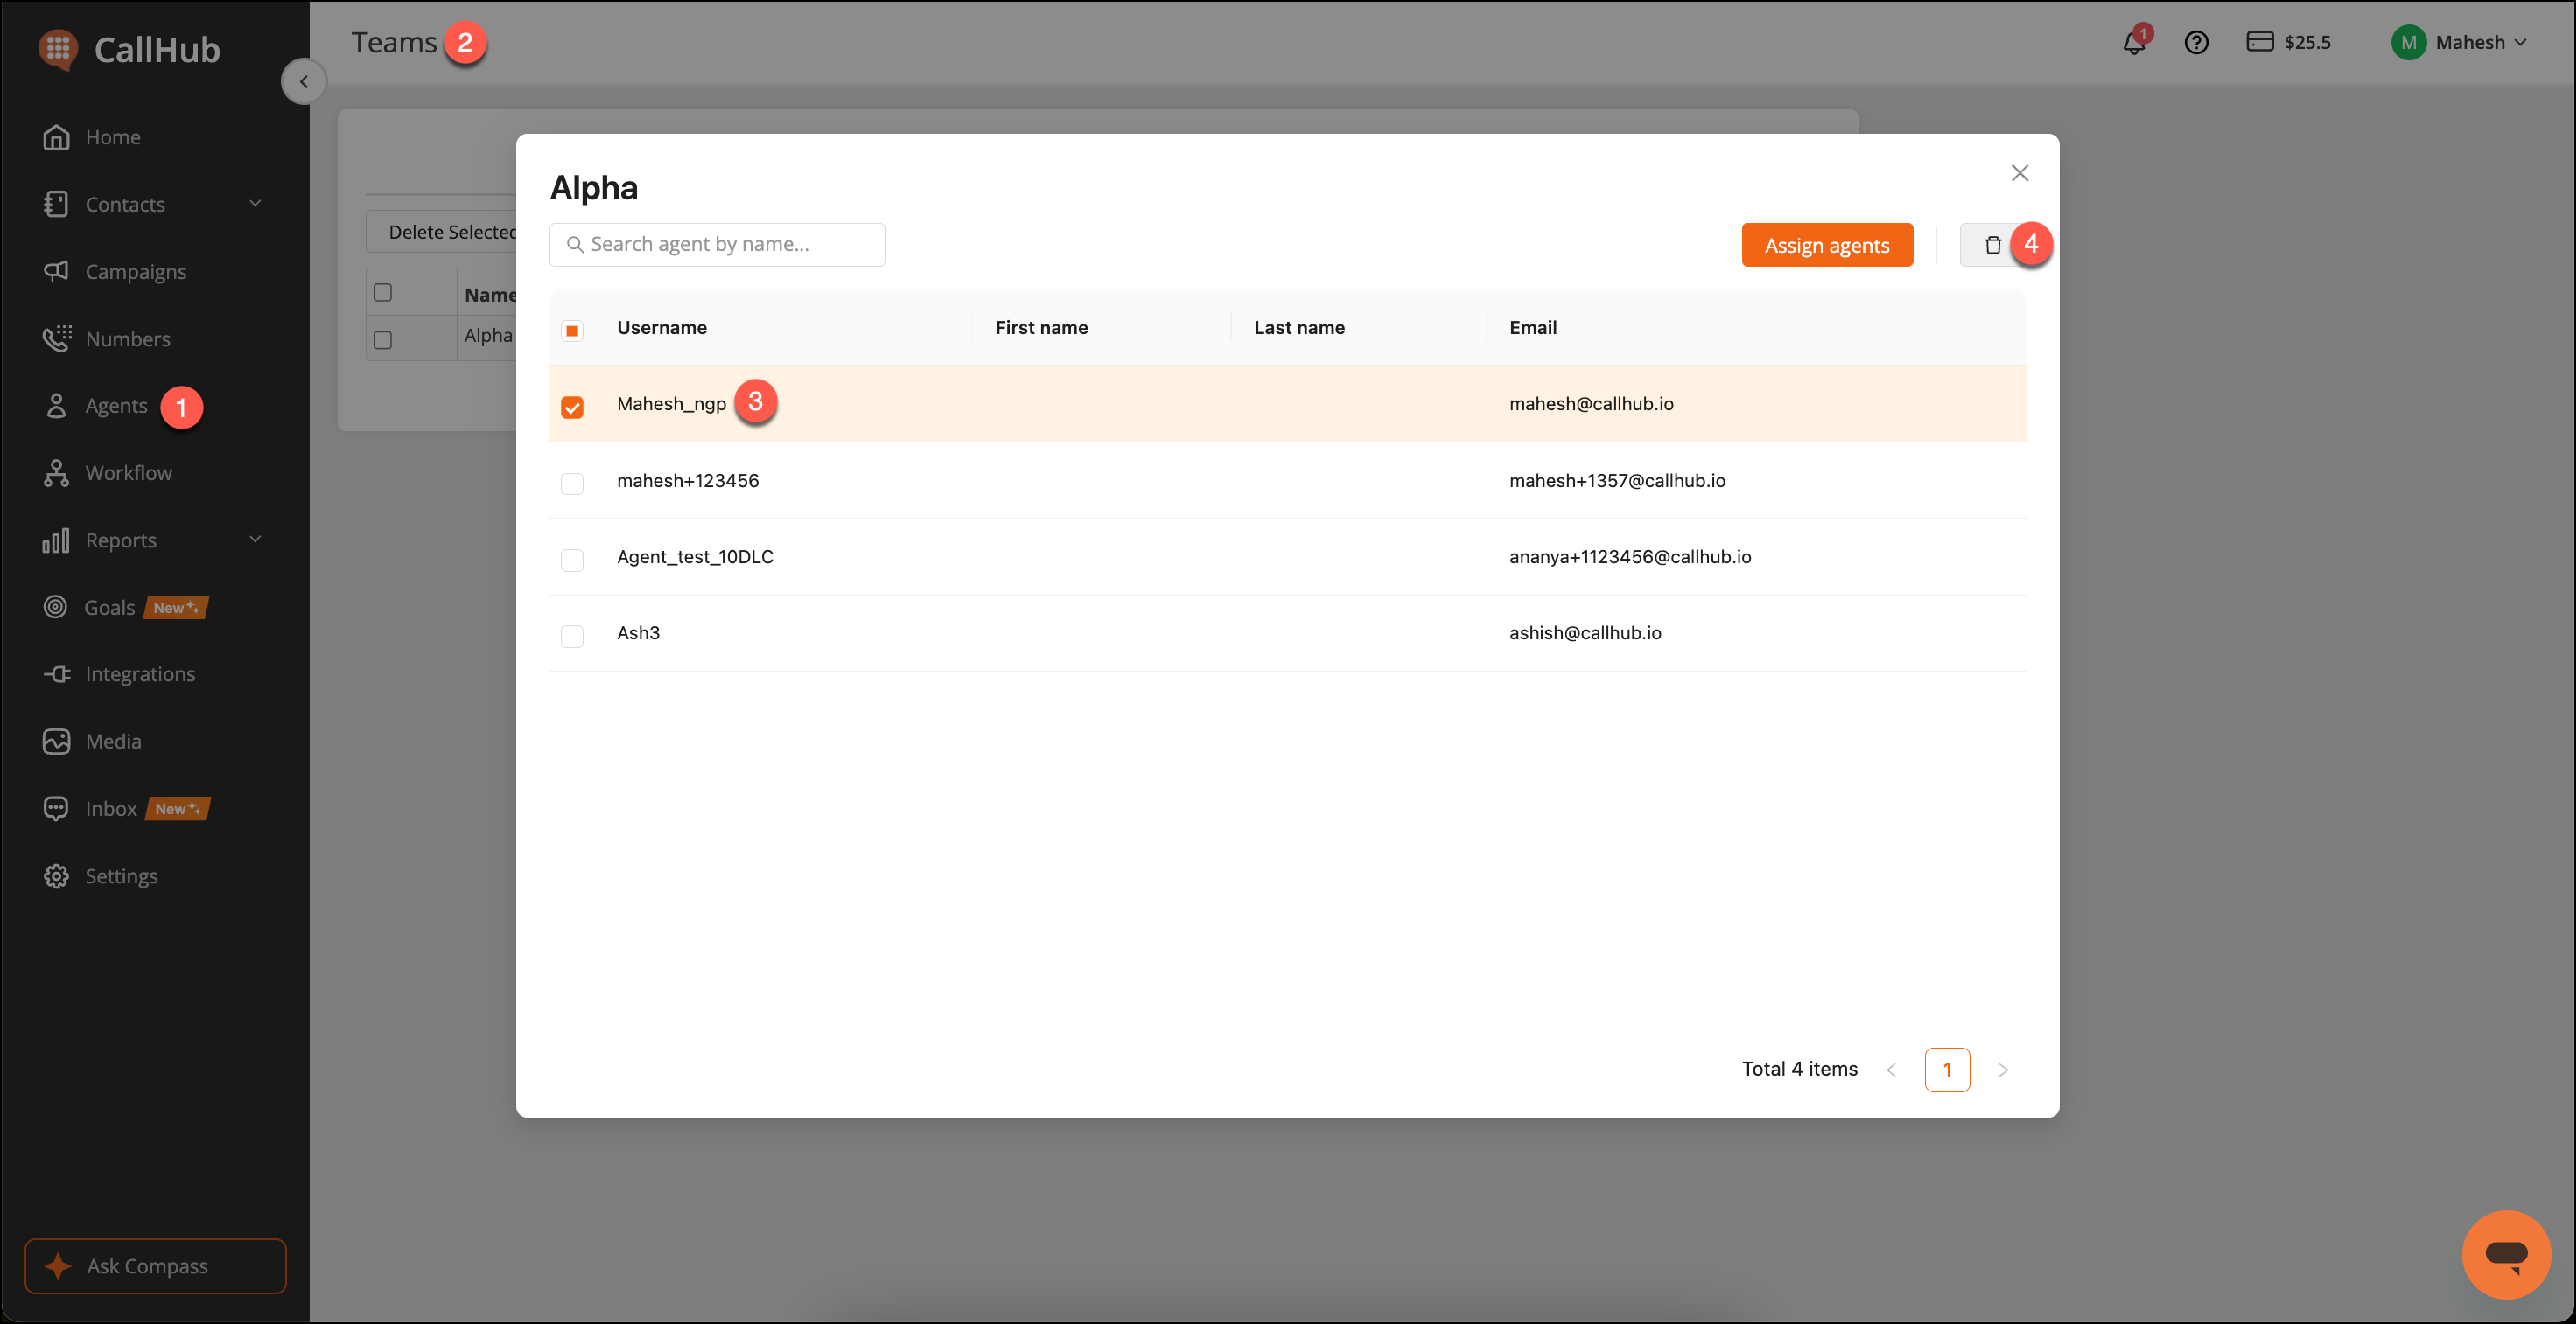Uncheck the Mahesh_ngp agent checkbox

tap(572, 407)
